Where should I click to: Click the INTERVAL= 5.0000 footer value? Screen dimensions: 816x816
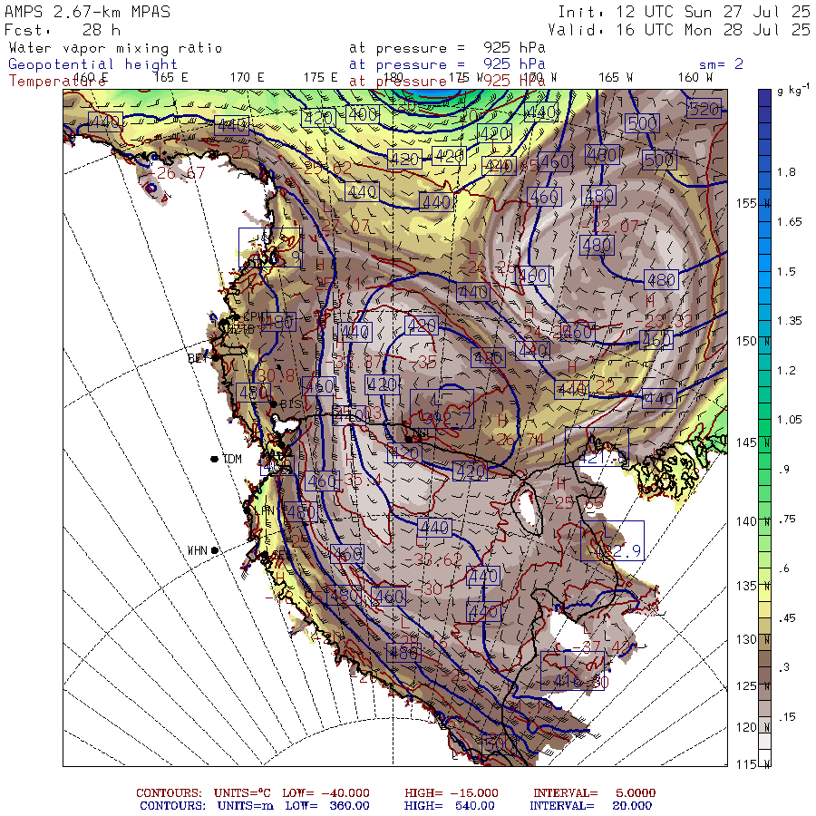594,793
